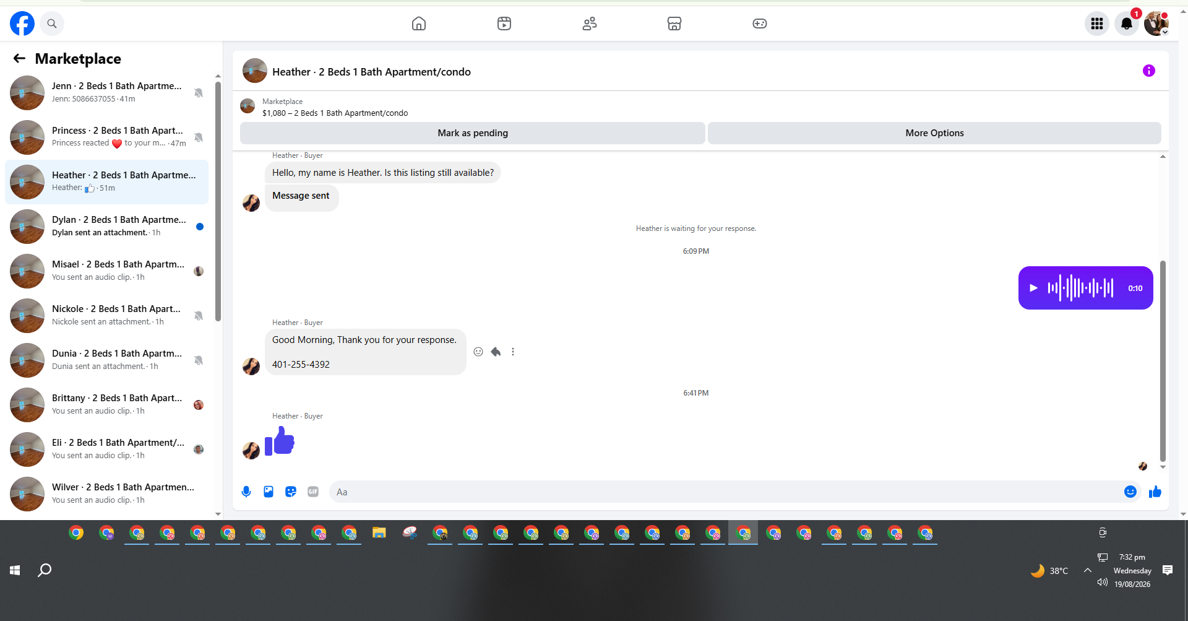This screenshot has width=1188, height=621.
Task: Record a voice clip with the microphone
Action: pyautogui.click(x=246, y=492)
